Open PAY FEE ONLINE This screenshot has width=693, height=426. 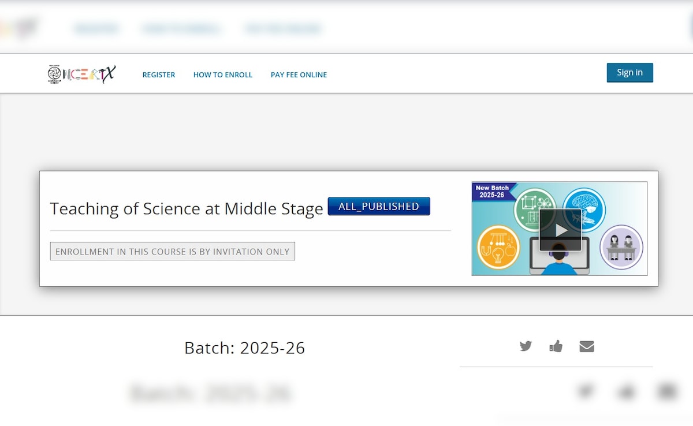(299, 74)
